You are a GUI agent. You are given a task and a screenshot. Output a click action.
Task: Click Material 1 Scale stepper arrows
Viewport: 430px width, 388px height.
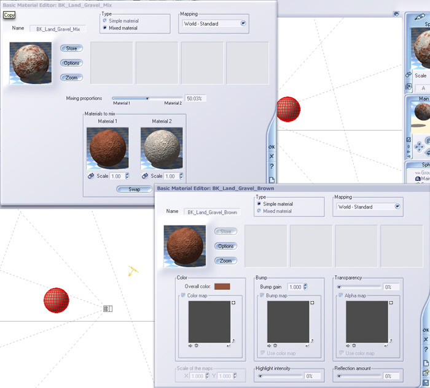(x=127, y=176)
